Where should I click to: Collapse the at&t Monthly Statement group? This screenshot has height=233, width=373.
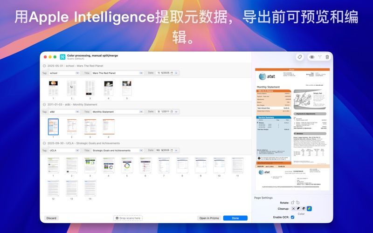(x=44, y=104)
